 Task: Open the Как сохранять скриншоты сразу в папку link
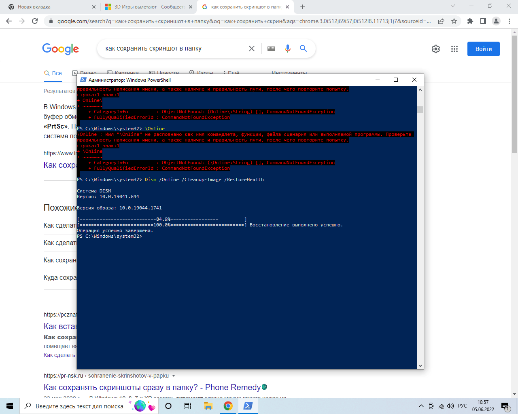click(x=152, y=387)
